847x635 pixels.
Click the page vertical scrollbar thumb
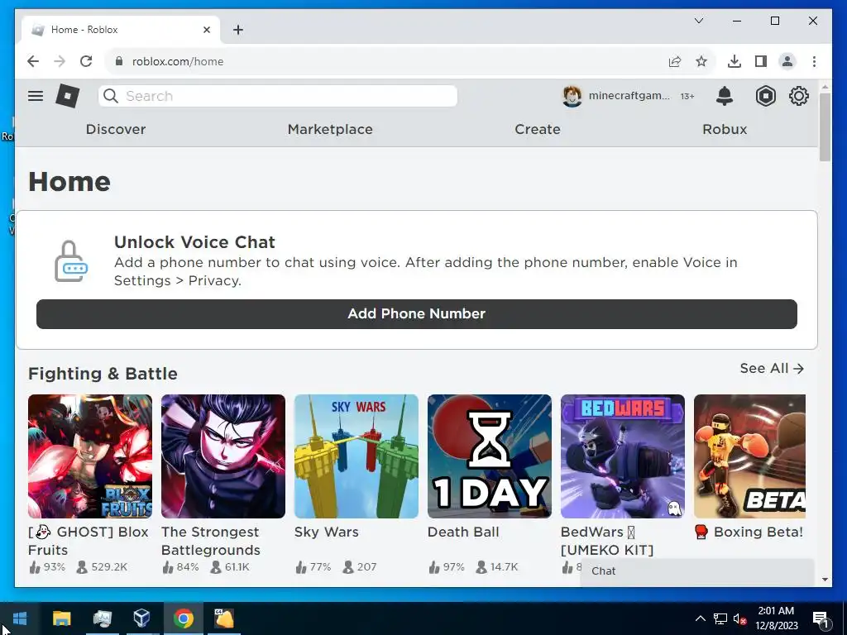point(825,127)
